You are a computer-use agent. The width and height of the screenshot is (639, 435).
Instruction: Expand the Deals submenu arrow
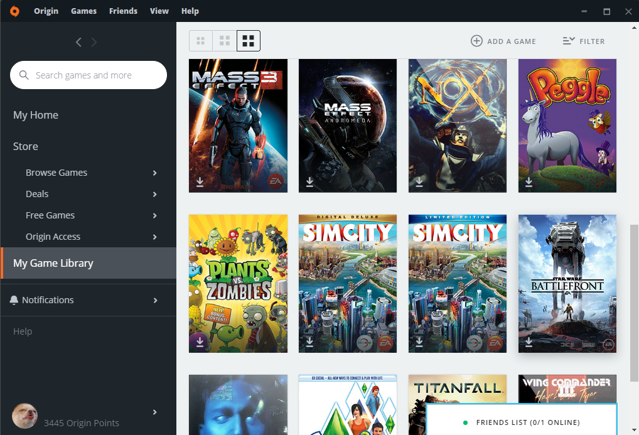tap(155, 194)
